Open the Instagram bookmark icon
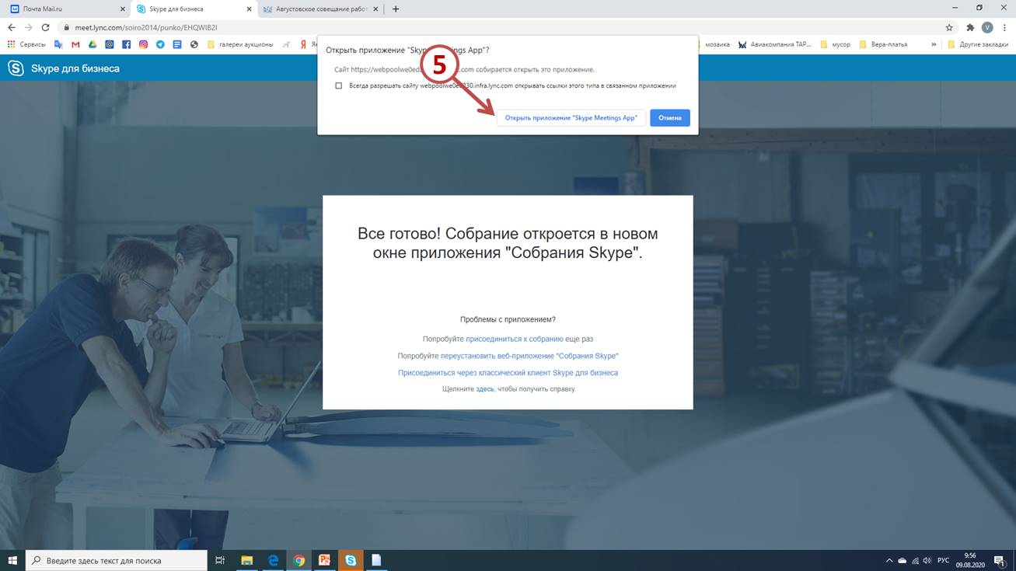The width and height of the screenshot is (1016, 571). click(x=143, y=44)
